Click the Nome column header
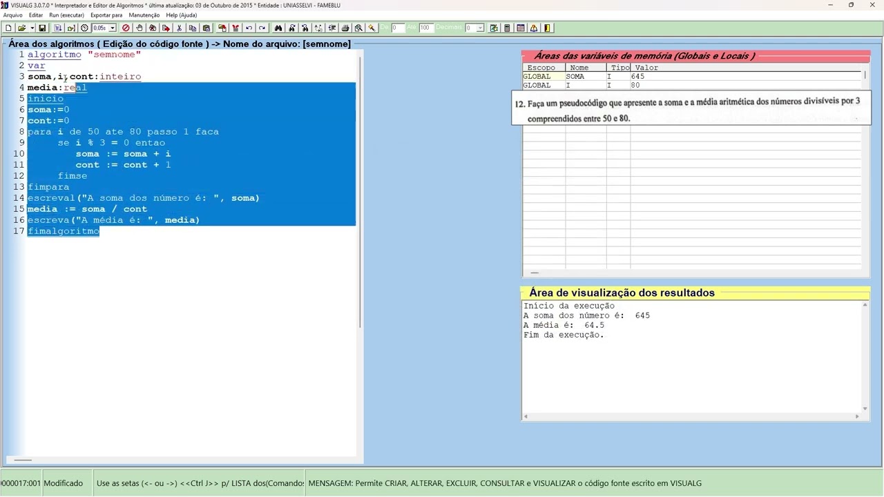 click(x=586, y=68)
